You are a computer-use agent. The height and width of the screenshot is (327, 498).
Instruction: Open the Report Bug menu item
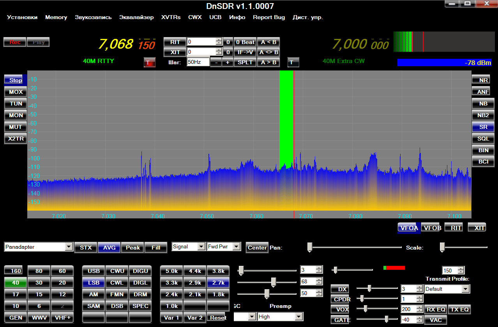pyautogui.click(x=269, y=17)
